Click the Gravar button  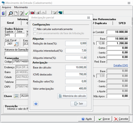[x=104, y=119]
